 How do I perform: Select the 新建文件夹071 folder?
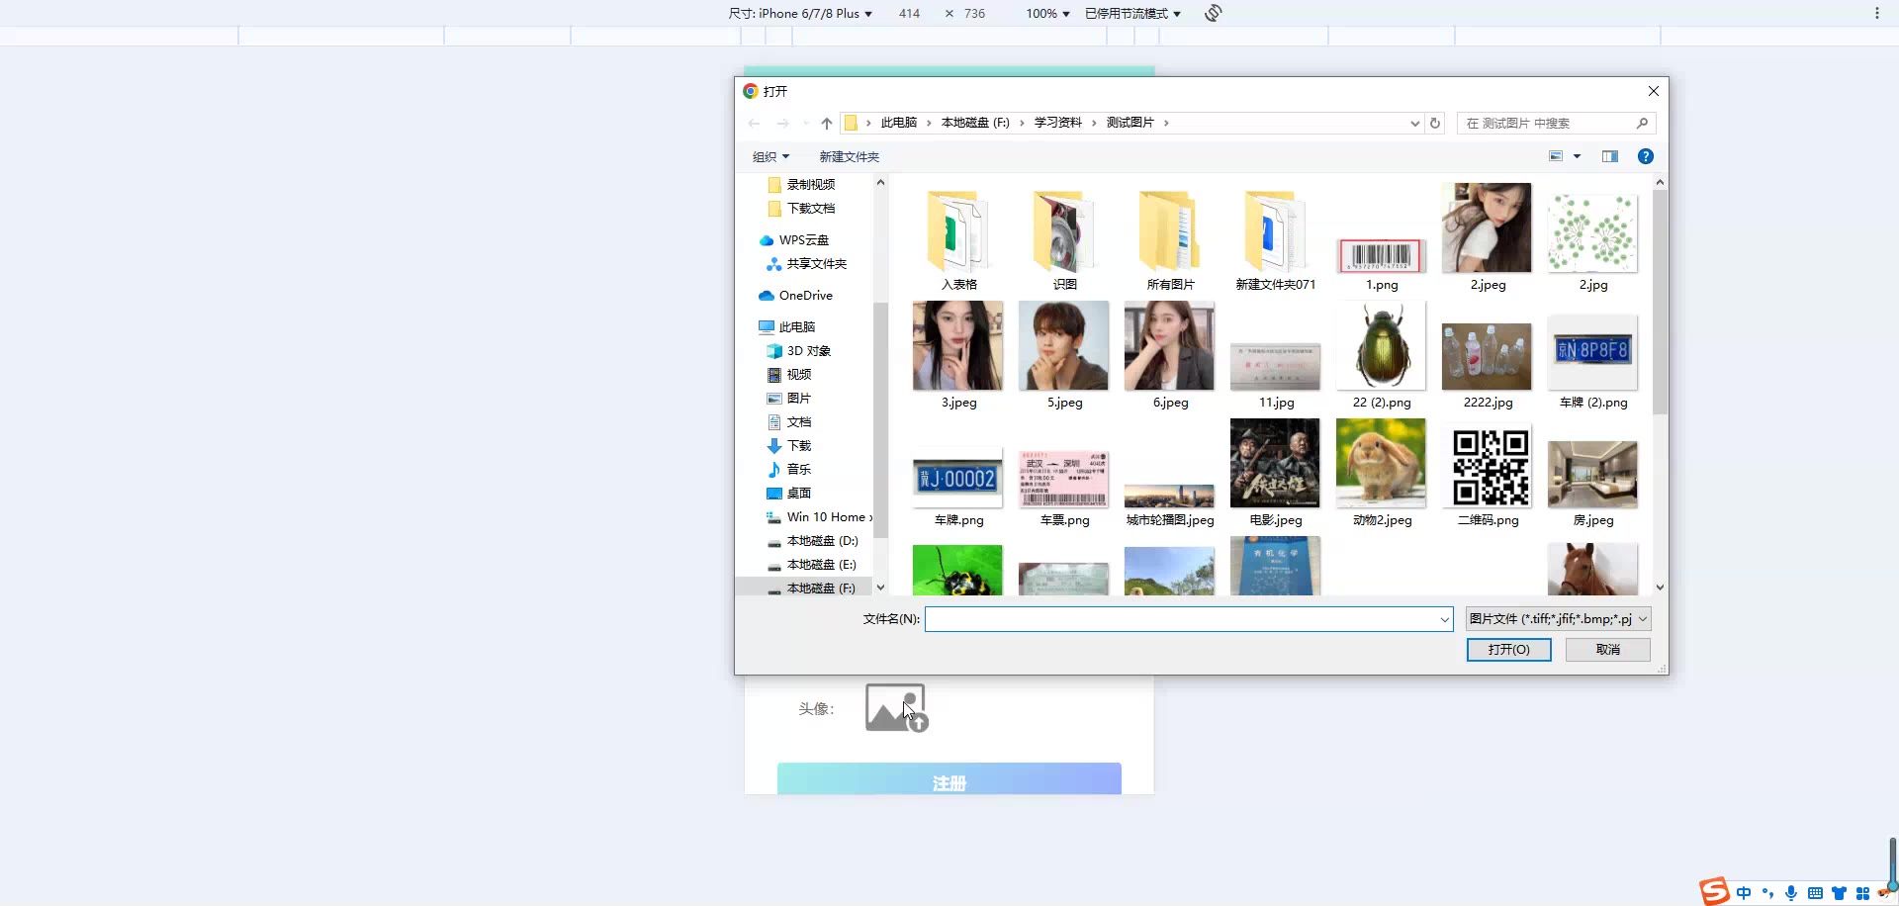point(1276,238)
